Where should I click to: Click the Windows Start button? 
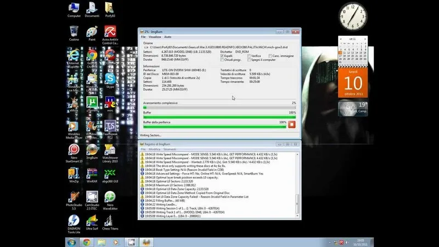pos(71,242)
